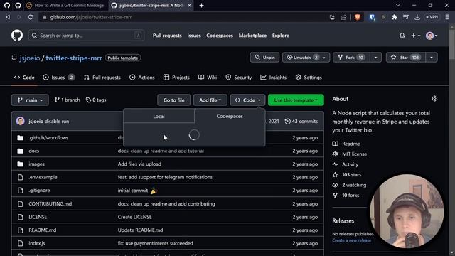Image resolution: width=455 pixels, height=256 pixels.
Task: Click the Go to file button
Action: pos(173,100)
